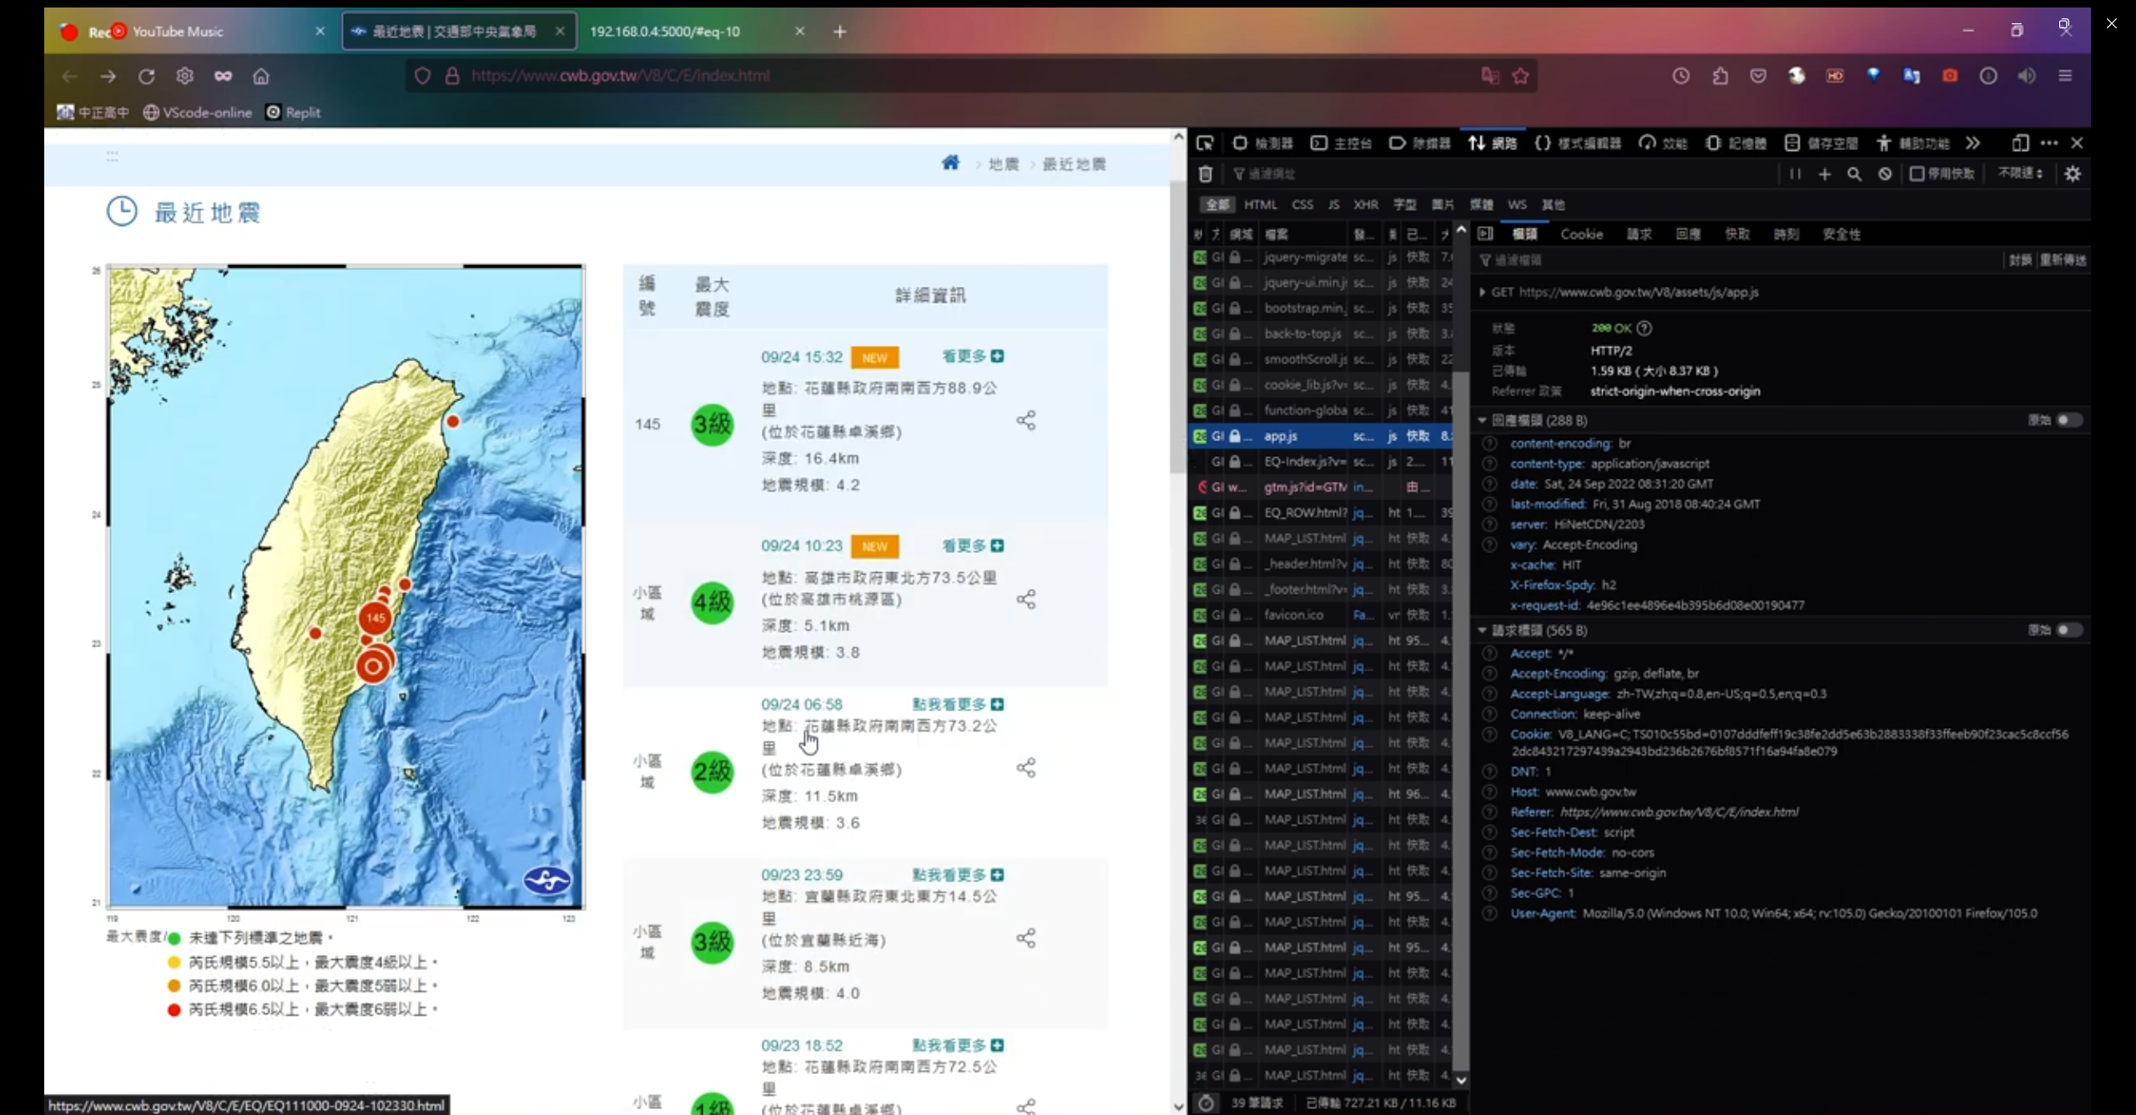2136x1115 pixels.
Task: Clear network log with trash icon
Action: tap(1205, 173)
